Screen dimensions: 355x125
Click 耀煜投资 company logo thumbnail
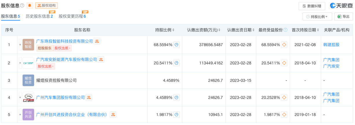click(x=28, y=80)
